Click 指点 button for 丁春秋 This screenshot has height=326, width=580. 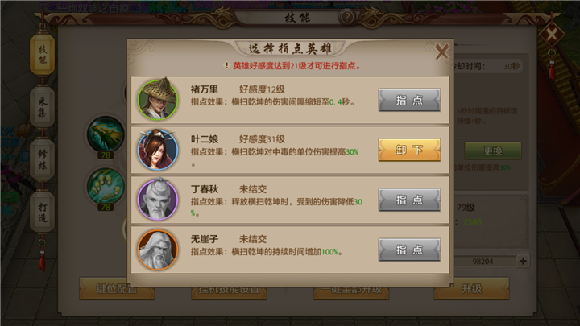(x=409, y=200)
